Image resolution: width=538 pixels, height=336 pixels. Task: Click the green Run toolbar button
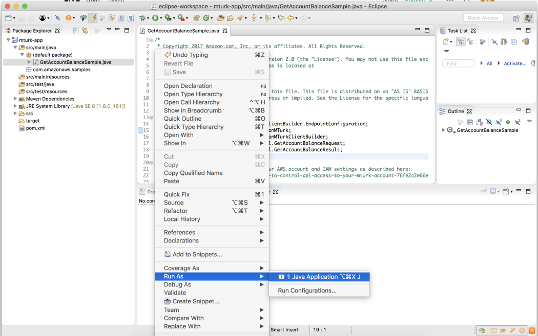(155, 18)
